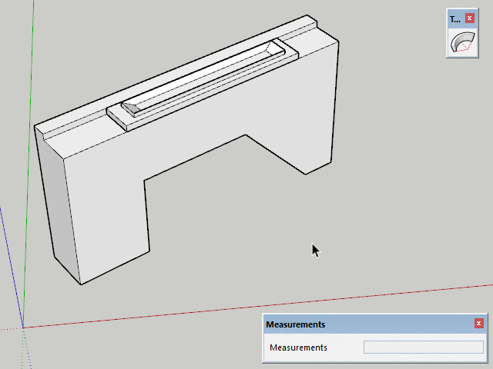Click the Measurements label beside the box

click(298, 347)
